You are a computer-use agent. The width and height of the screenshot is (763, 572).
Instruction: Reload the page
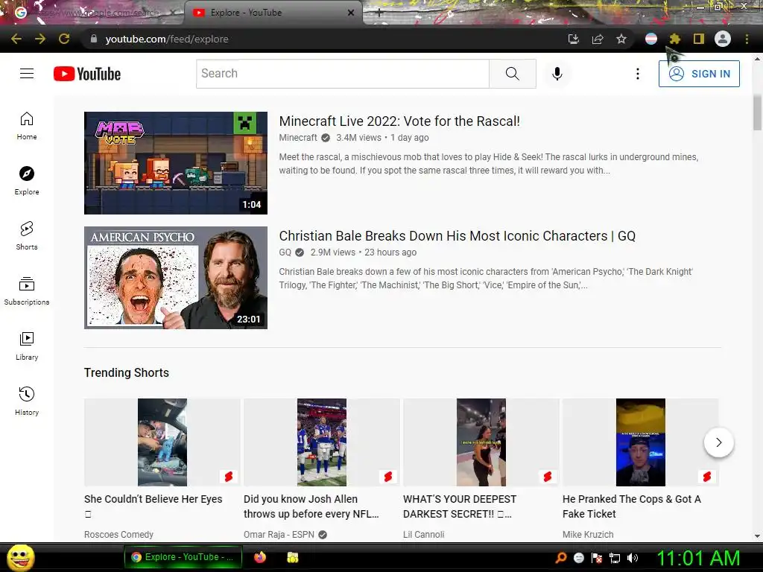(x=64, y=39)
